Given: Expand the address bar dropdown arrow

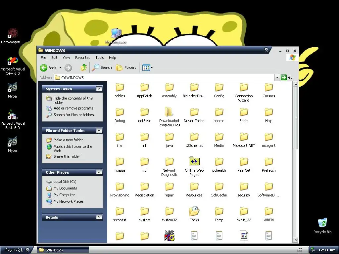Looking at the screenshot, I should click(277, 77).
